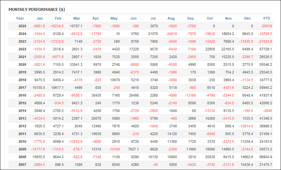
Task: Select the Jan column header
Action: pos(40,18)
